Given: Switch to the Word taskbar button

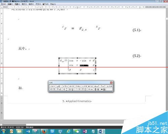Looking at the screenshot, I should [101, 131].
